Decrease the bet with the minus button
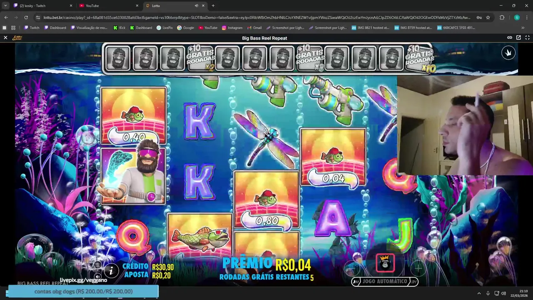The image size is (533, 300). (x=352, y=268)
